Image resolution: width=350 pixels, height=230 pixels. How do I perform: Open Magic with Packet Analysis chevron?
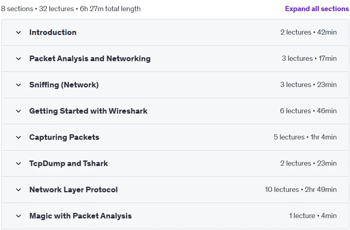pos(19,216)
